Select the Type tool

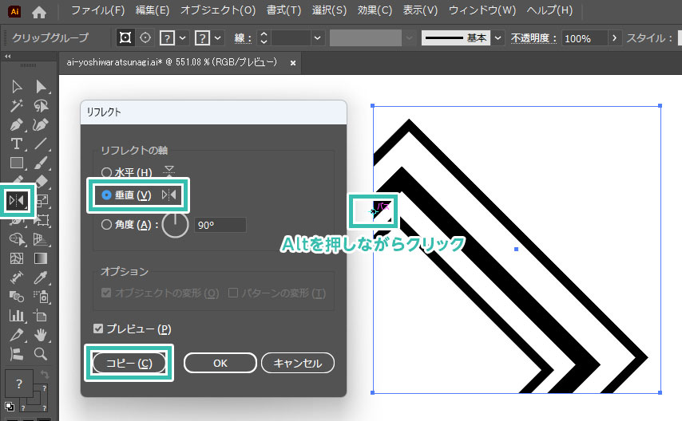(17, 144)
